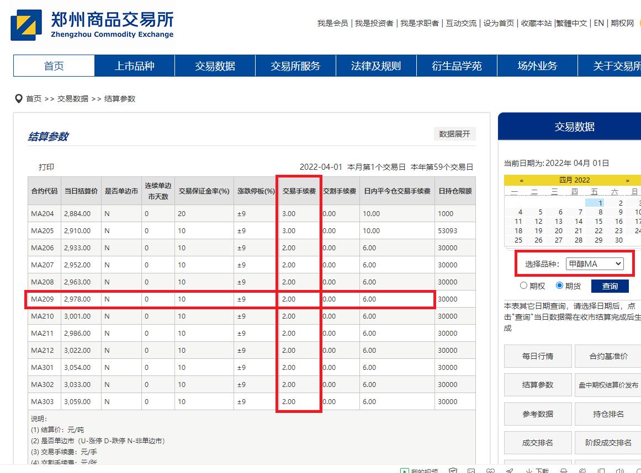Click the scissors screenshot icon in bottom toolbar
The image size is (641, 473).
(x=509, y=471)
